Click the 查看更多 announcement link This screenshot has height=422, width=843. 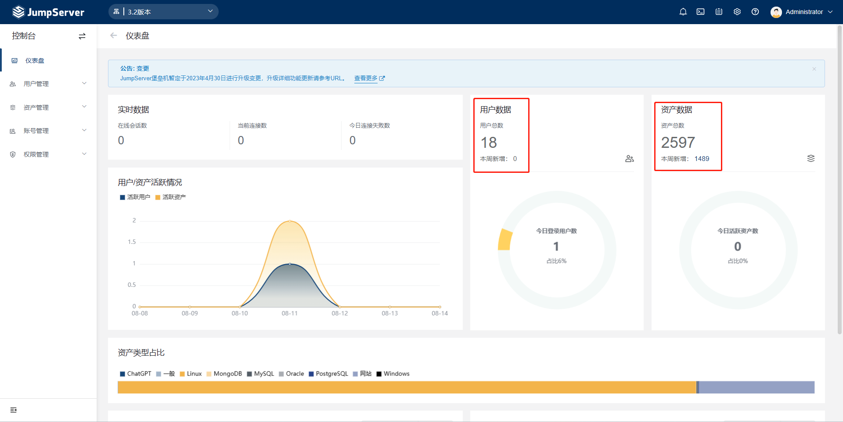click(x=366, y=78)
